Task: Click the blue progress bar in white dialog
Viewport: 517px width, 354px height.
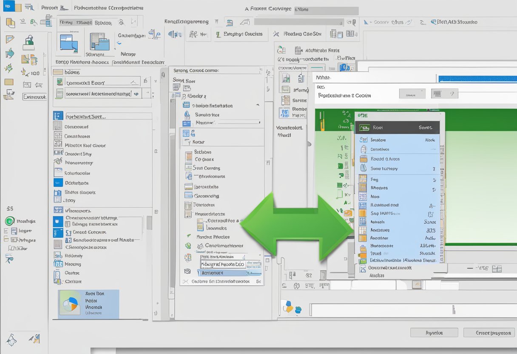Action: coord(477,79)
